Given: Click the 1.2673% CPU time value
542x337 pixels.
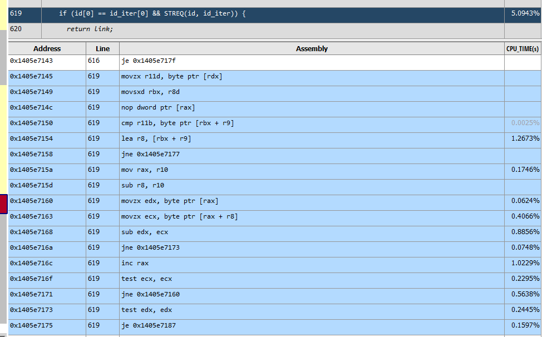Looking at the screenshot, I should 525,138.
